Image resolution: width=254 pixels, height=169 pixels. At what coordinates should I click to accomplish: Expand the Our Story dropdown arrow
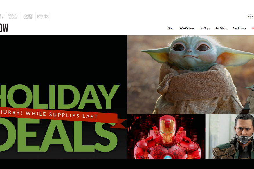coord(245,28)
